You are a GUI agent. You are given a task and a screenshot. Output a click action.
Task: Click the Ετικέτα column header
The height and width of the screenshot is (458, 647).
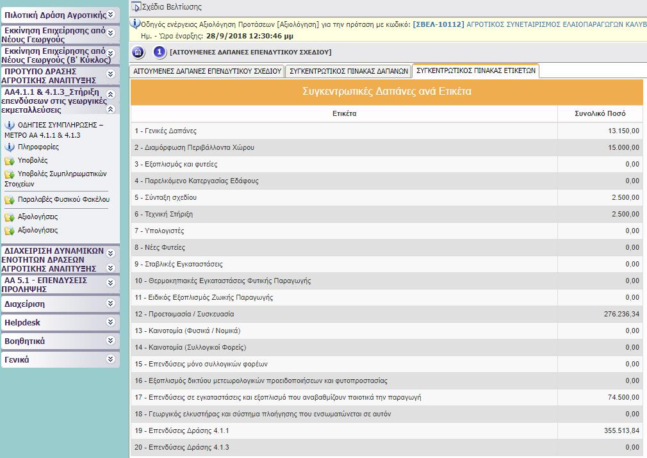344,113
